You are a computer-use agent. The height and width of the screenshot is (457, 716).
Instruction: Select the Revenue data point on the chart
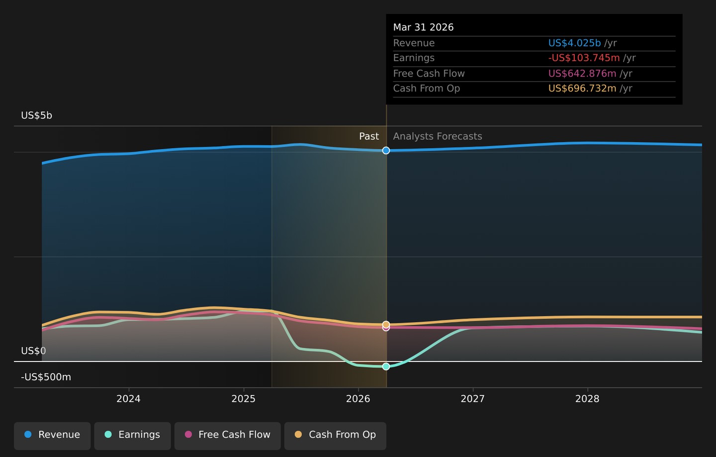[386, 150]
